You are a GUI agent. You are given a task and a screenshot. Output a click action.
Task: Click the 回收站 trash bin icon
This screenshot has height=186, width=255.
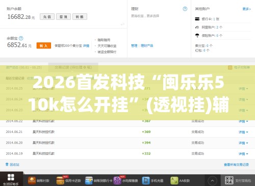coord(7,164)
